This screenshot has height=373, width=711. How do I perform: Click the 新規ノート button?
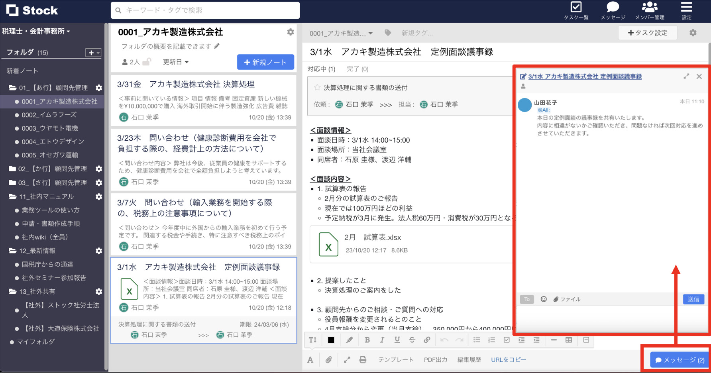[265, 62]
